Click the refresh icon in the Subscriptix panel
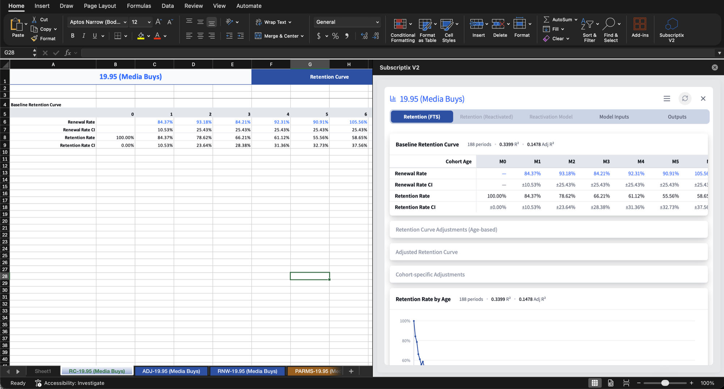724x389 pixels. tap(685, 98)
